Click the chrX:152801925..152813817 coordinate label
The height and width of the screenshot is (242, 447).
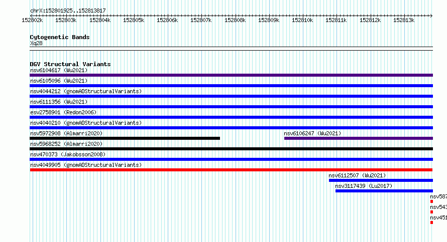(x=68, y=11)
